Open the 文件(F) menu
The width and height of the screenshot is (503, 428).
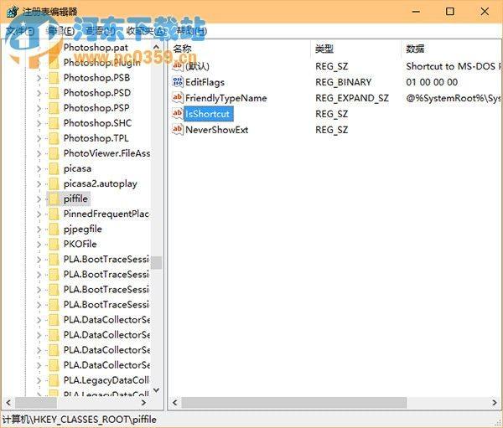pos(20,31)
